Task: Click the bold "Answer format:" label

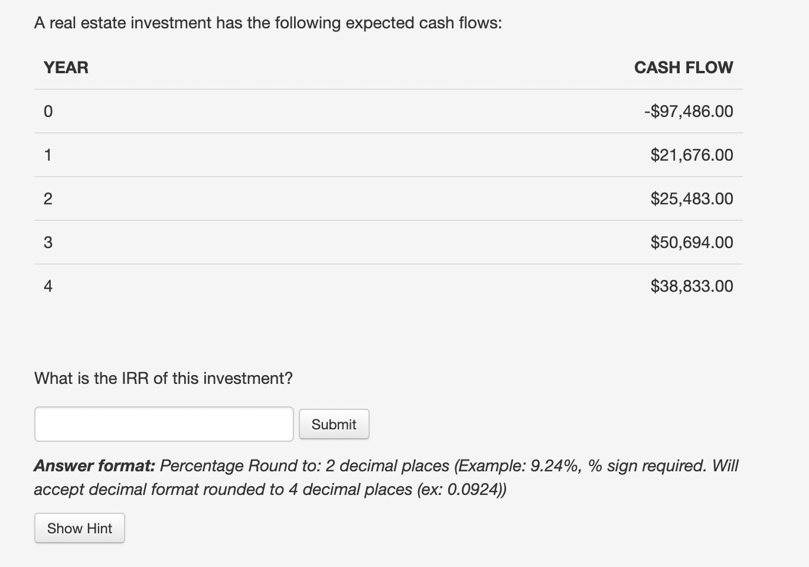Action: (94, 466)
